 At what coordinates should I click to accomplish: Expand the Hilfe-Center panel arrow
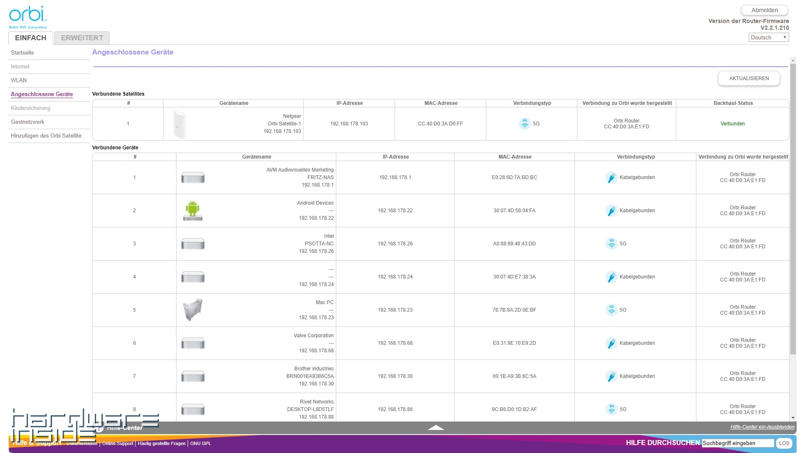click(436, 427)
